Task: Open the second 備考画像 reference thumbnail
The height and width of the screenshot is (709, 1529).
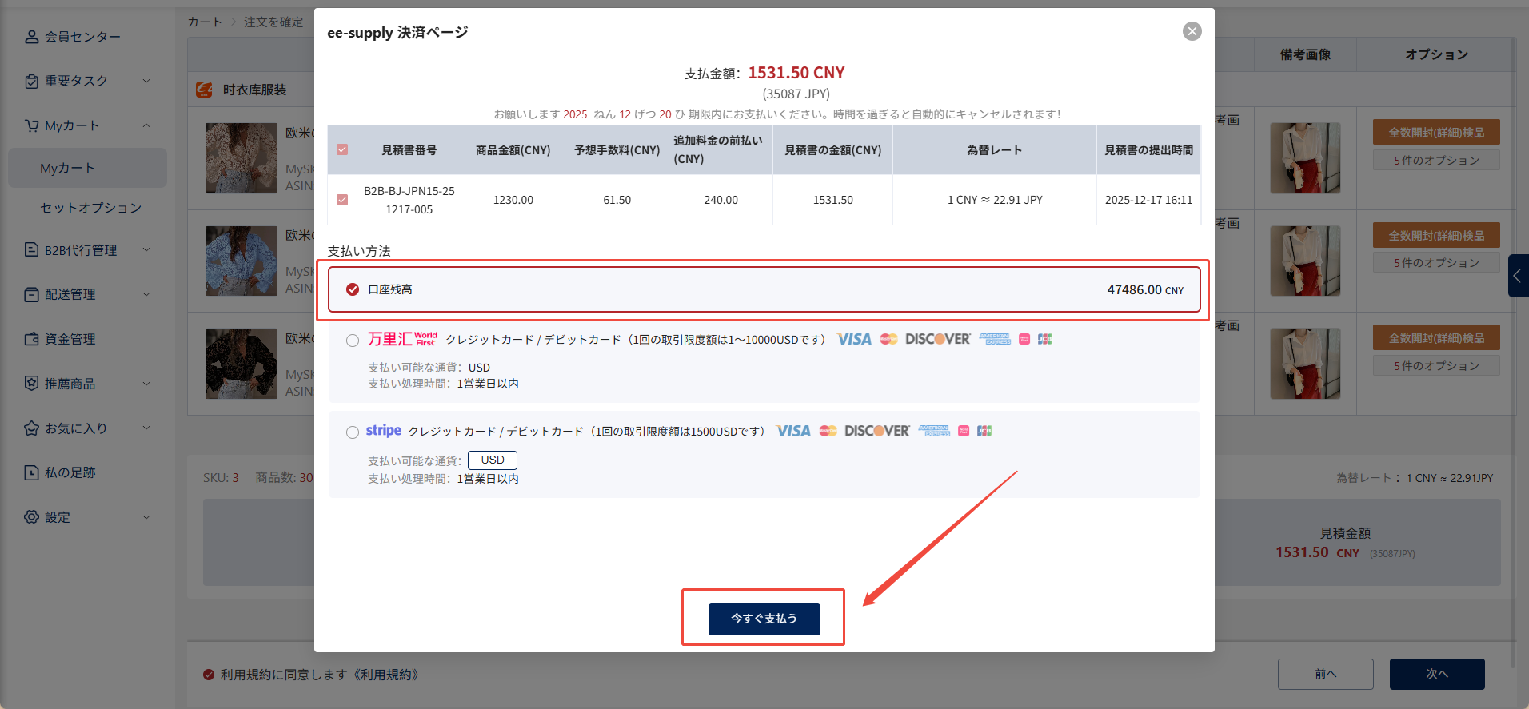Action: coord(1305,261)
